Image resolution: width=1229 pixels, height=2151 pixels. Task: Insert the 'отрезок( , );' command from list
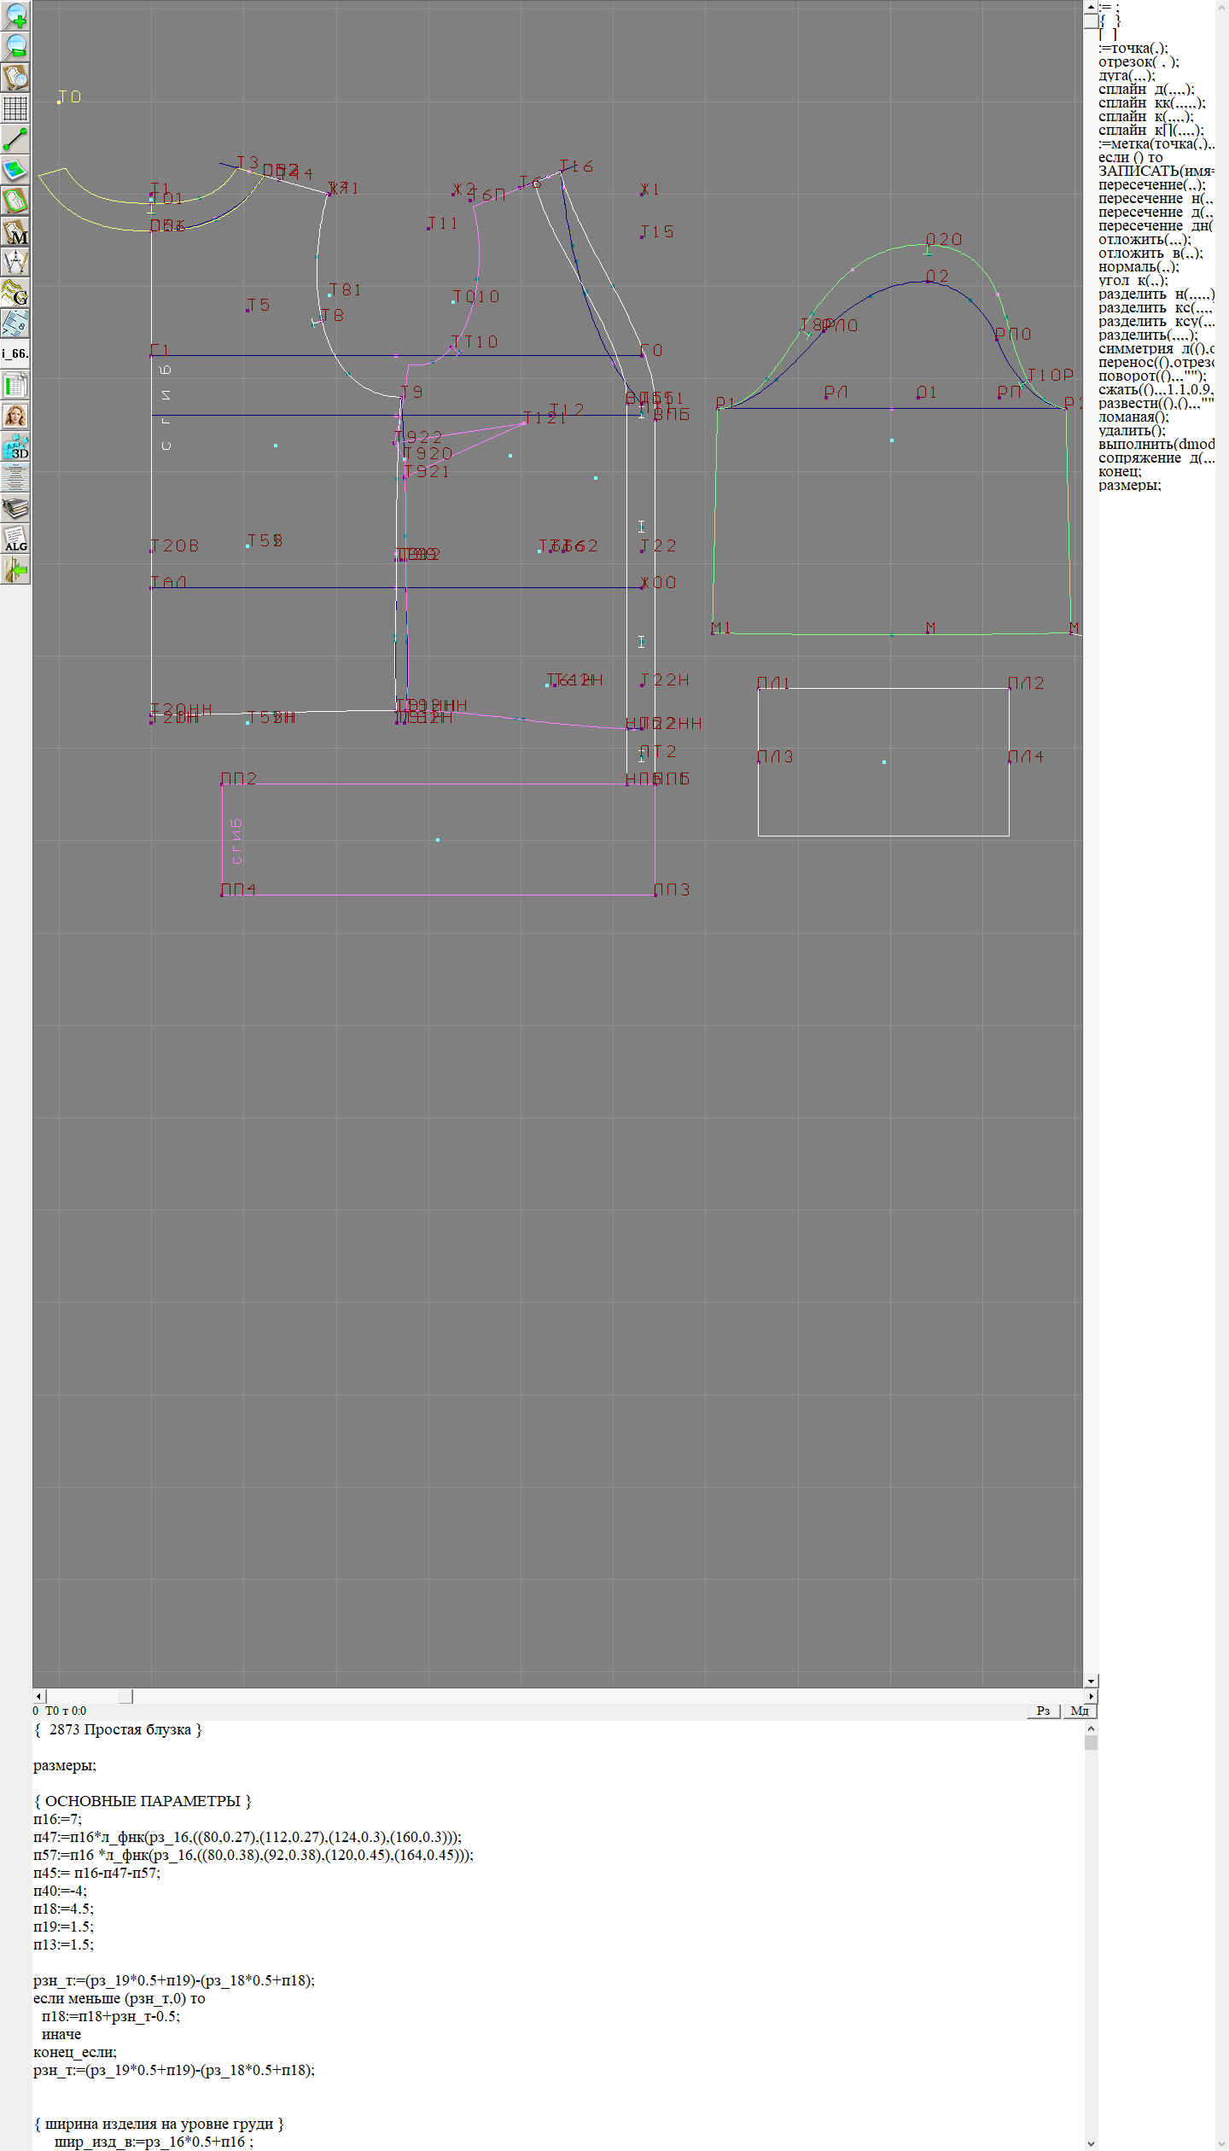click(1139, 62)
